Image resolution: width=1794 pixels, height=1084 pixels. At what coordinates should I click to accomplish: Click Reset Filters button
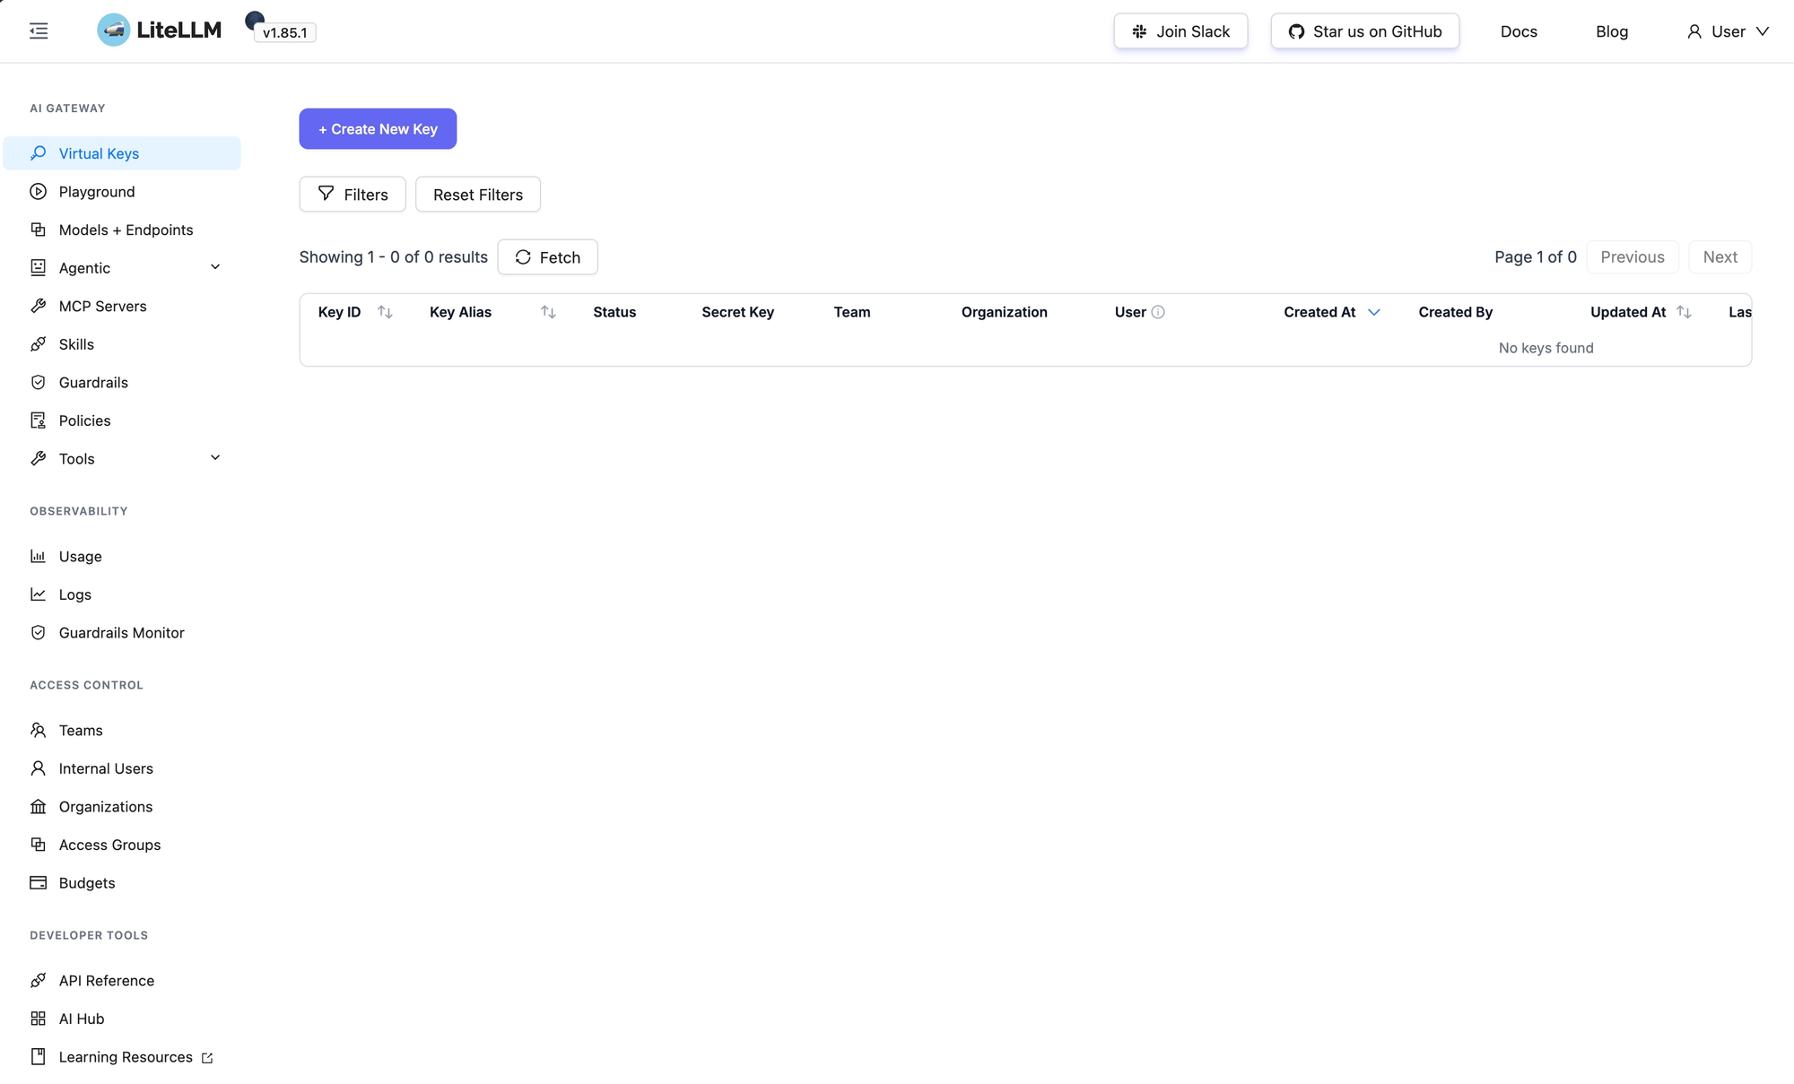pos(478,195)
